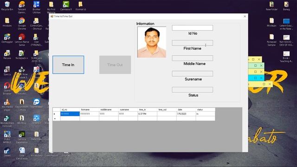
Task: Click the Status text box
Action: [192, 90]
